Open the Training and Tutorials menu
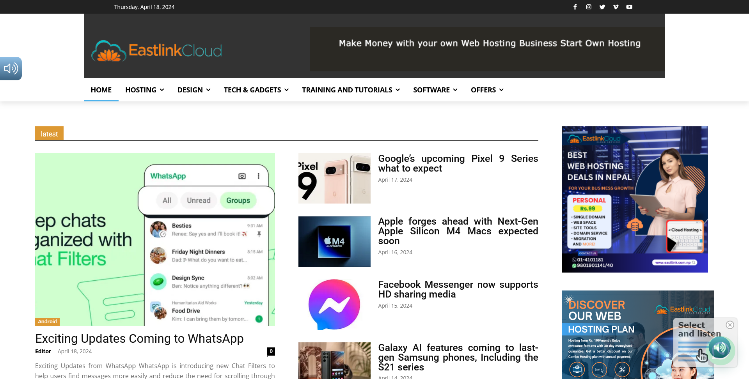The width and height of the screenshot is (749, 379). pos(351,90)
